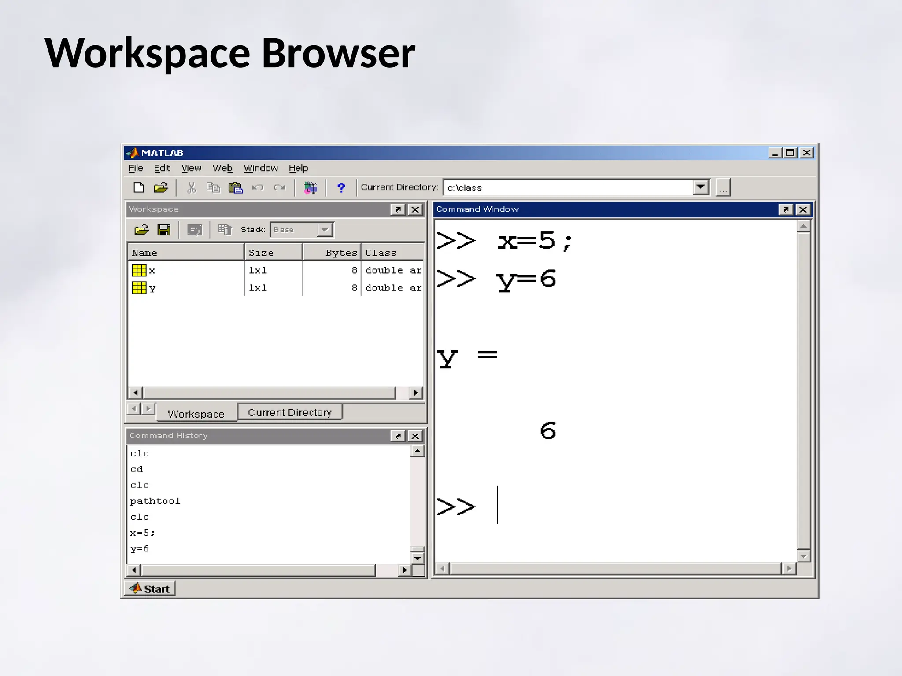Click the Cut scissors icon
902x676 pixels.
tap(191, 188)
